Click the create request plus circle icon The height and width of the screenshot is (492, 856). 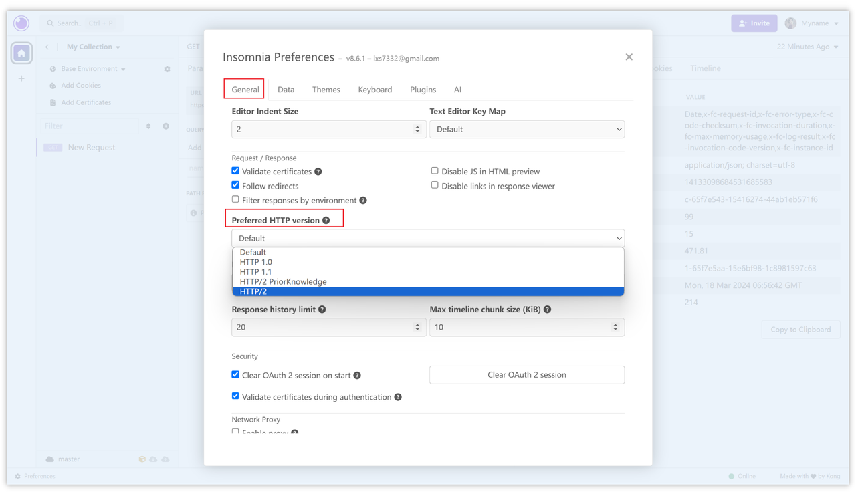click(x=166, y=126)
